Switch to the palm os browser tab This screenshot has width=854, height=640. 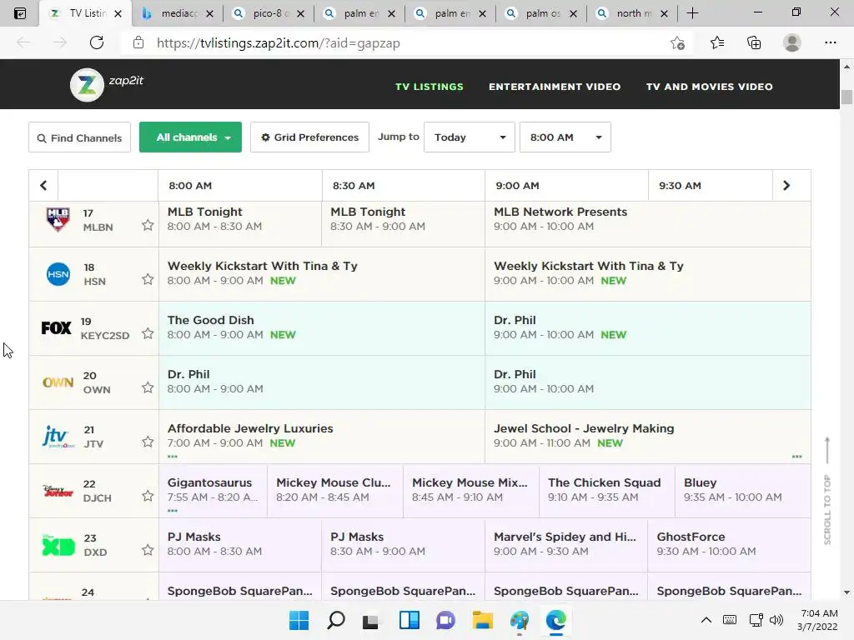(540, 13)
